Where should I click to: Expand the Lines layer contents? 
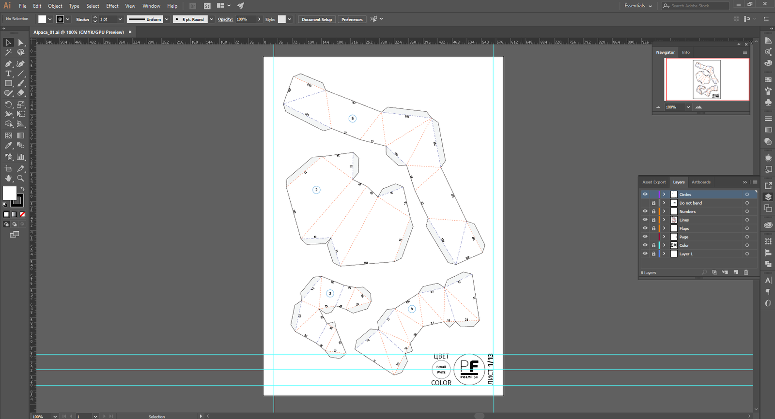point(664,220)
